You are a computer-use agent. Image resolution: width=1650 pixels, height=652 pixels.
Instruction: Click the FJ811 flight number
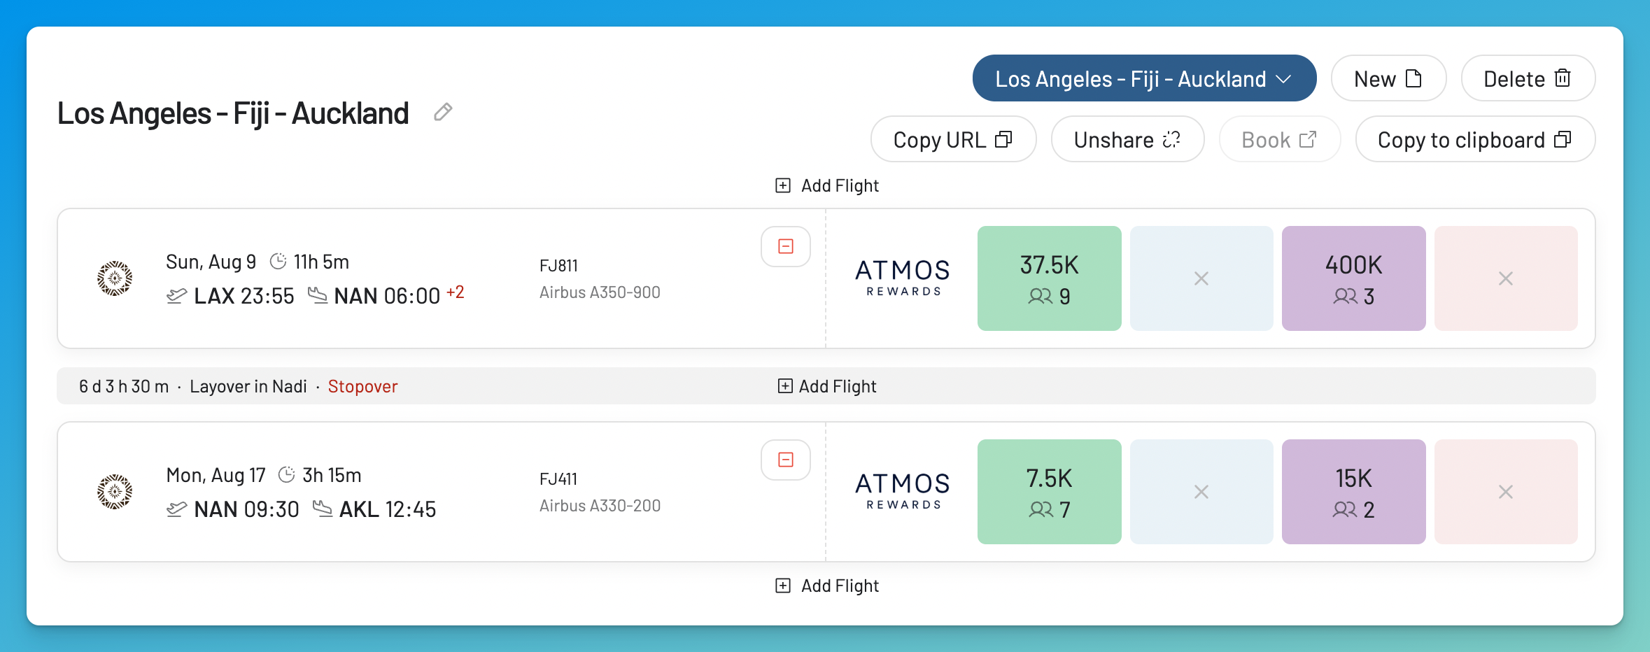click(558, 266)
